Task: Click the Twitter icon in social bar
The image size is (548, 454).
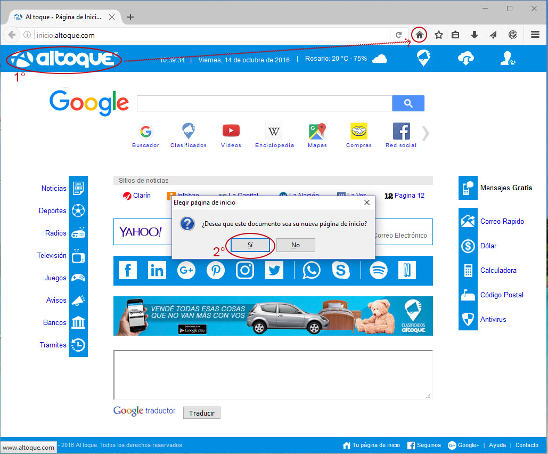Action: point(274,270)
